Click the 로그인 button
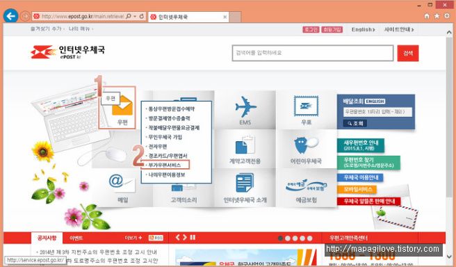Screen dimensions: 456x267 click(x=311, y=29)
